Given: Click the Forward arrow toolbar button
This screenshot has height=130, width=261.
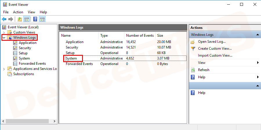Looking at the screenshot, I should point(11,19).
